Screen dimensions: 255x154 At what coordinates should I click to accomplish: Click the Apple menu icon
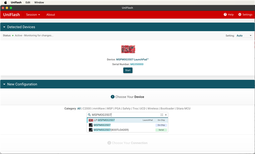[5, 2]
